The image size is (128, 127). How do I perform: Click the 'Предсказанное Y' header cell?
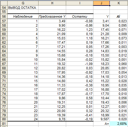(x=52, y=16)
